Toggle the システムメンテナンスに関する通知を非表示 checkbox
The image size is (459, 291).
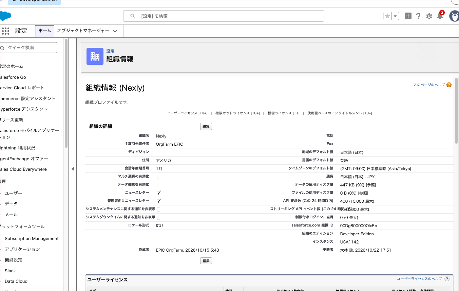tap(158, 210)
